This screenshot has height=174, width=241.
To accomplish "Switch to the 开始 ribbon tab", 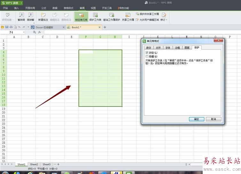I will tap(5, 8).
